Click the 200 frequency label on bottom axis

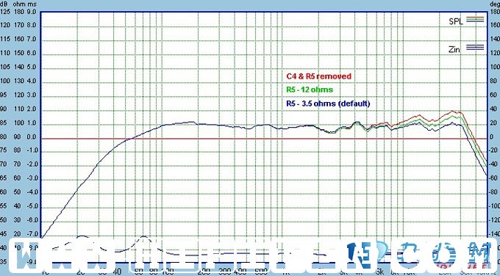pyautogui.click(x=204, y=271)
